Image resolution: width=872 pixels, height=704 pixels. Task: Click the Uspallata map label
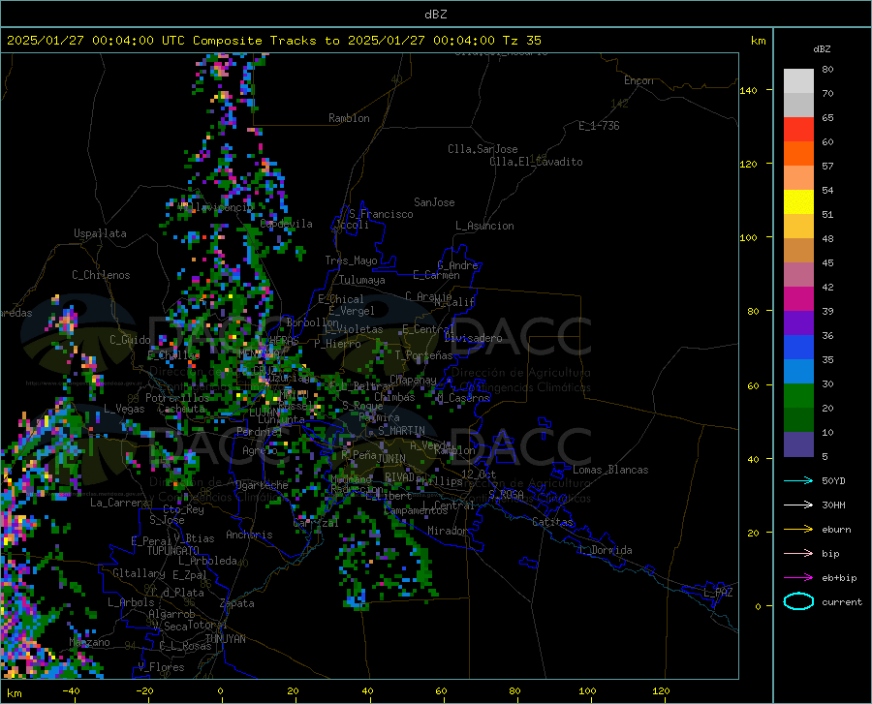click(x=100, y=233)
